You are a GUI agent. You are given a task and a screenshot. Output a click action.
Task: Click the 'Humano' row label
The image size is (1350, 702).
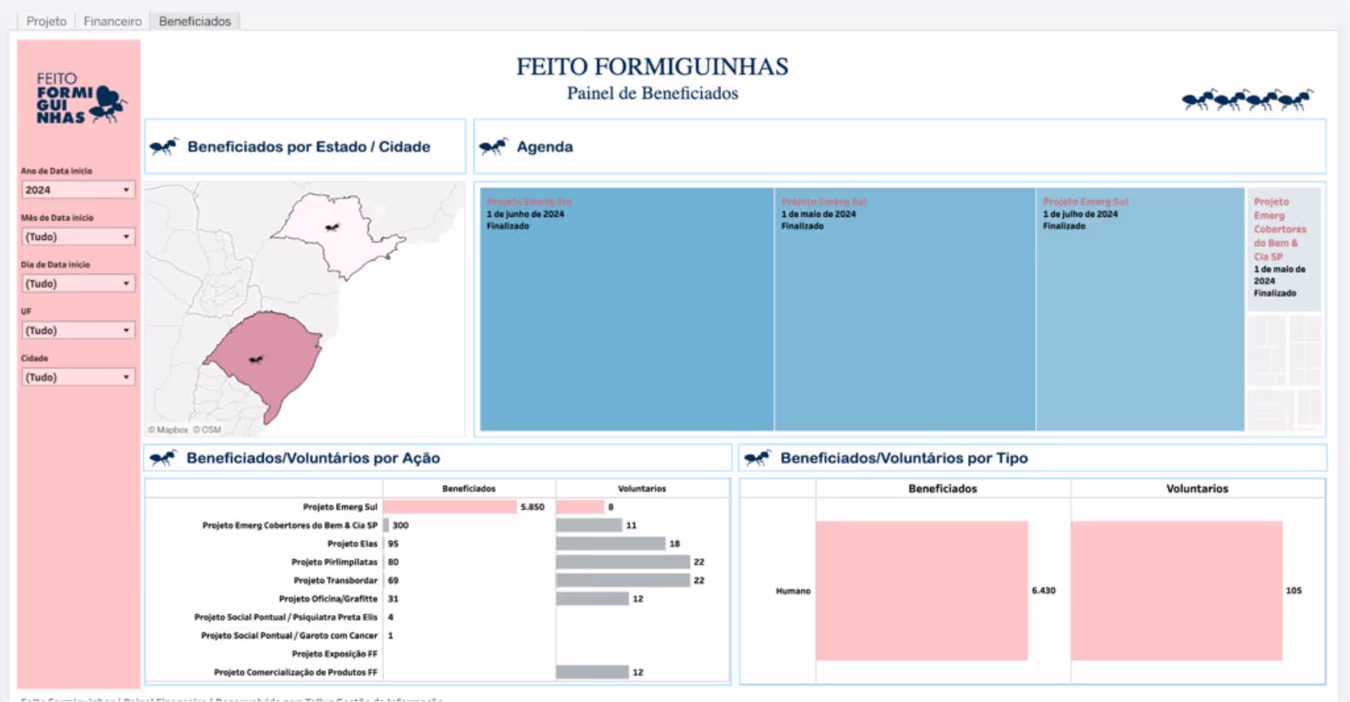[793, 591]
